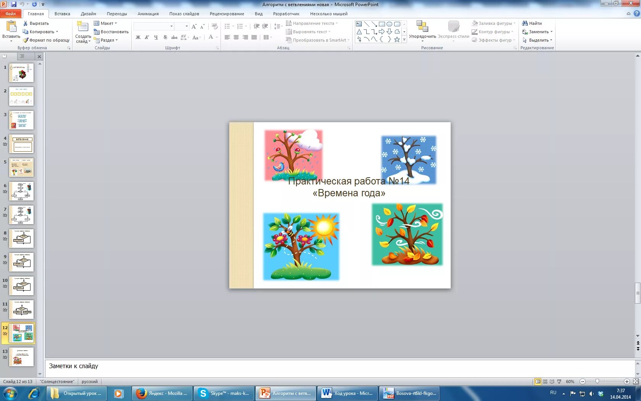
Task: Toggle Italic (К) formatting
Action: point(147,37)
